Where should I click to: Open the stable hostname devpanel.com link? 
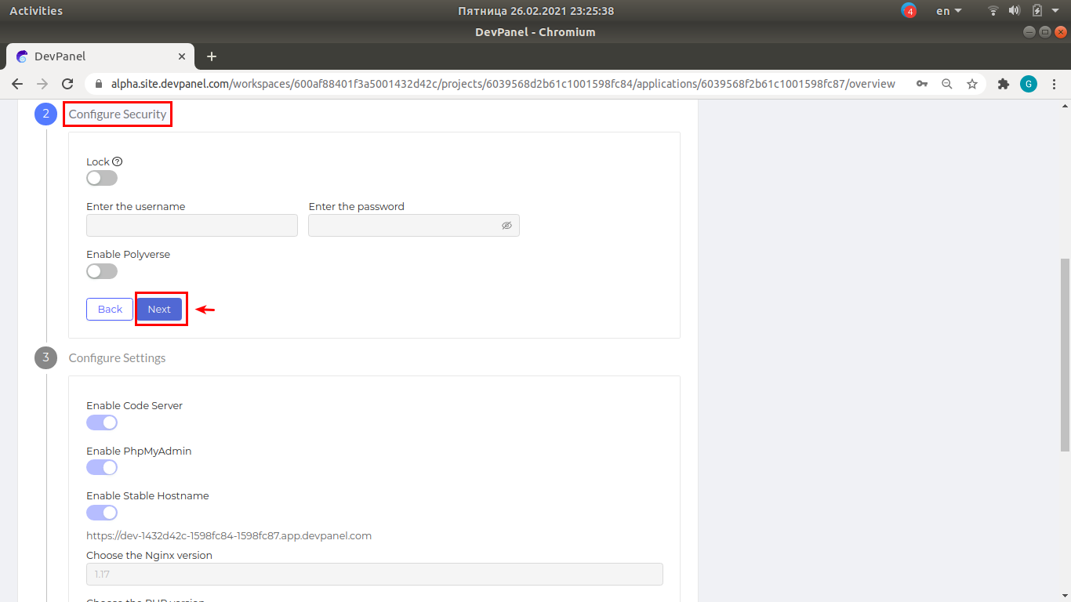coord(229,535)
